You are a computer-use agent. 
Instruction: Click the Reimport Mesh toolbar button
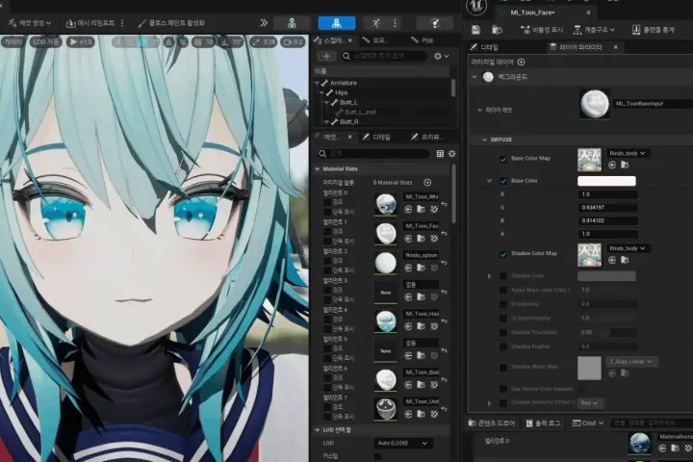[x=90, y=23]
